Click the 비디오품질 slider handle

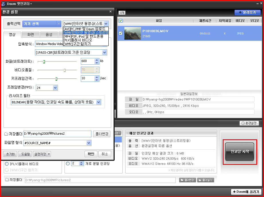tap(65, 70)
